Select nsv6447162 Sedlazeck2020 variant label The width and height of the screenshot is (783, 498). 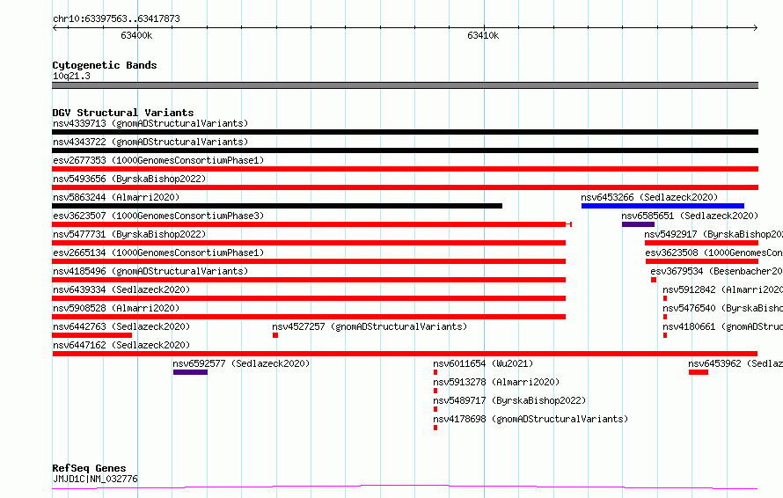coord(121,345)
